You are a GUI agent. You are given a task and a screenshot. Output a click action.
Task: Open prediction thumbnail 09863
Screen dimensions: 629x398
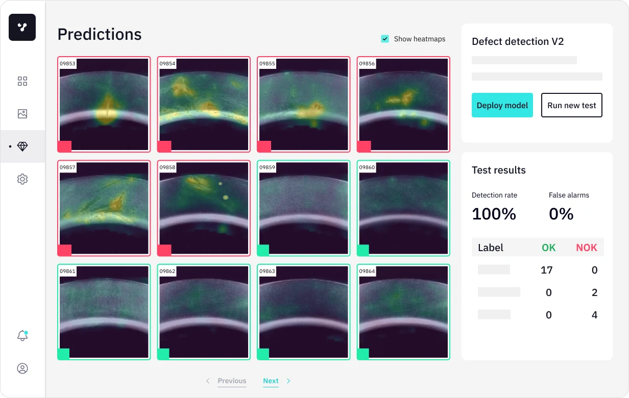304,312
